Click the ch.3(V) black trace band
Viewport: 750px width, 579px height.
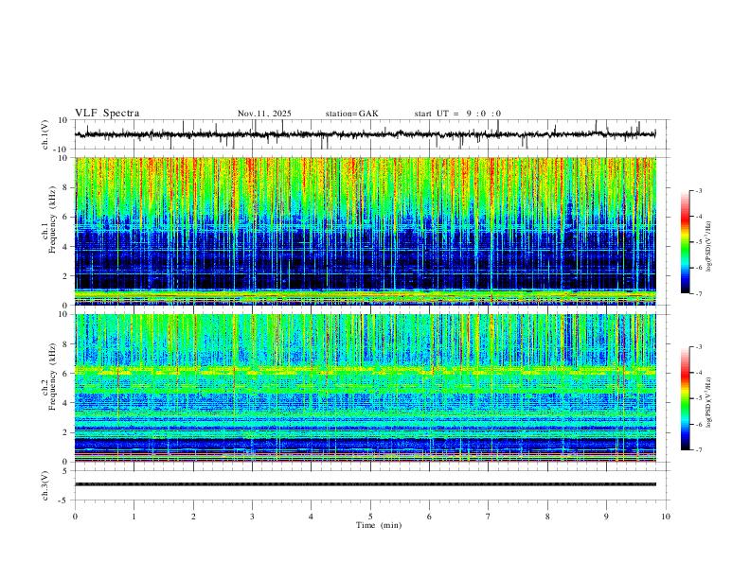pos(366,484)
